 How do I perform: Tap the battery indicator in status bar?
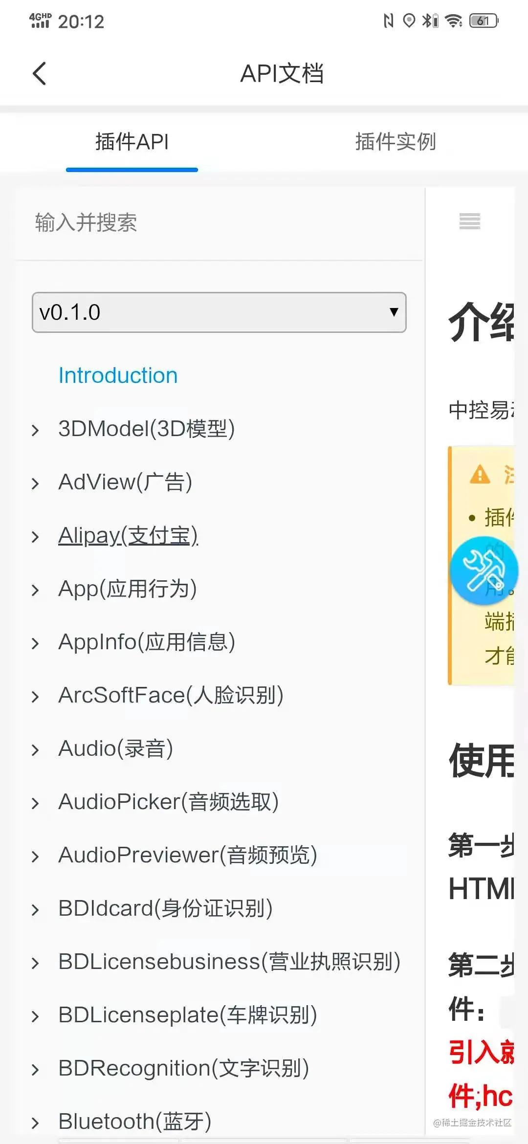tap(484, 21)
